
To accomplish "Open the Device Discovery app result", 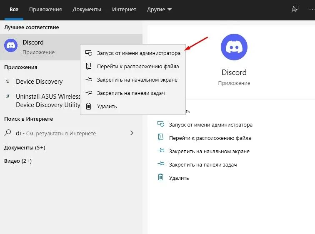I will pos(39,82).
